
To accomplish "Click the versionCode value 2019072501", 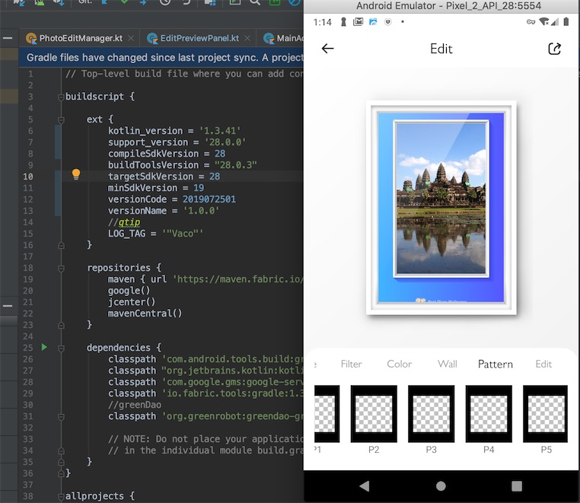I will tap(209, 199).
